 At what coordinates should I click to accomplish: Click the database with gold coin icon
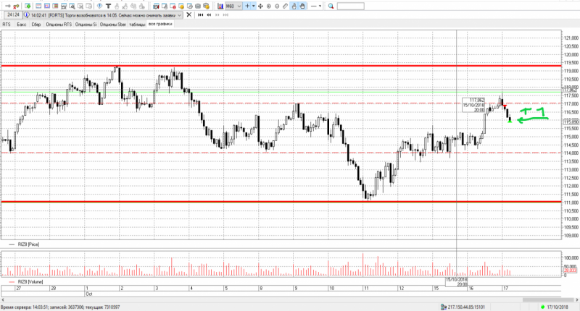pyautogui.click(x=207, y=6)
